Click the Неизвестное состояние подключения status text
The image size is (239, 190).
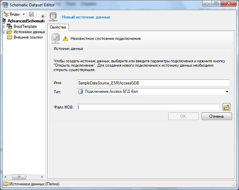click(x=105, y=38)
